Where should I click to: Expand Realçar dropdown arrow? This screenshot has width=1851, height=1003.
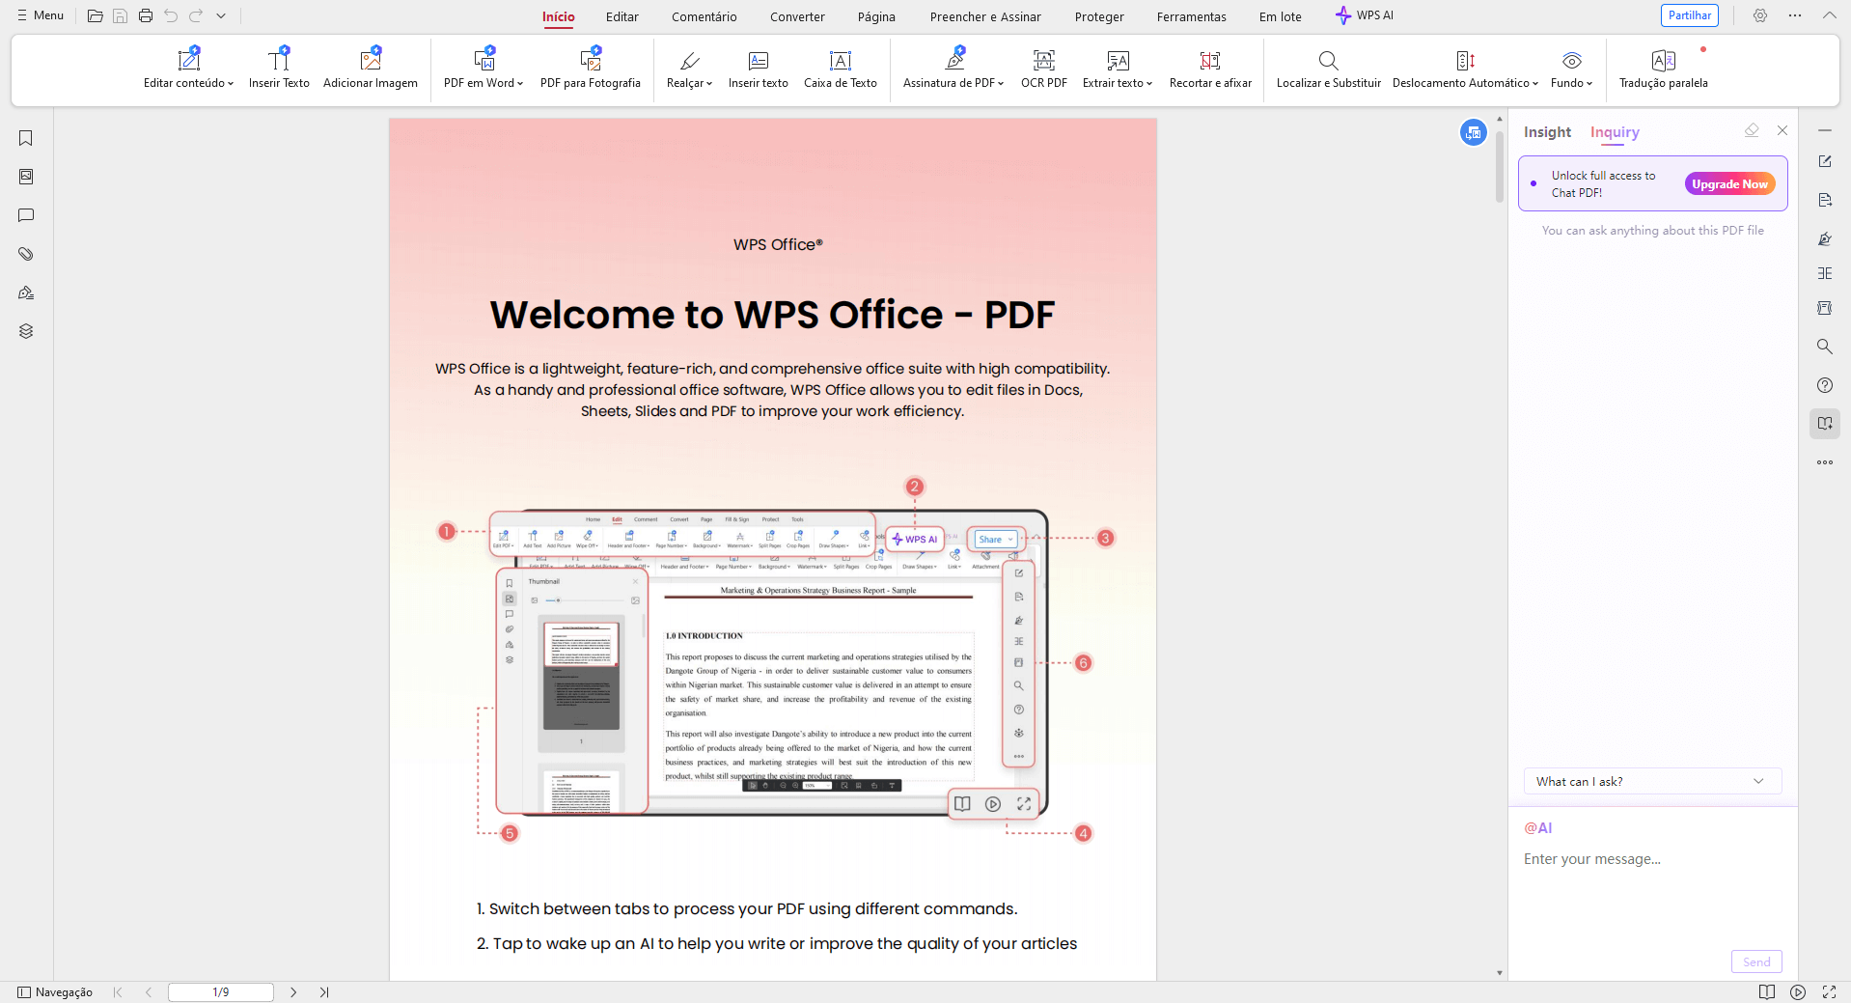coord(709,84)
